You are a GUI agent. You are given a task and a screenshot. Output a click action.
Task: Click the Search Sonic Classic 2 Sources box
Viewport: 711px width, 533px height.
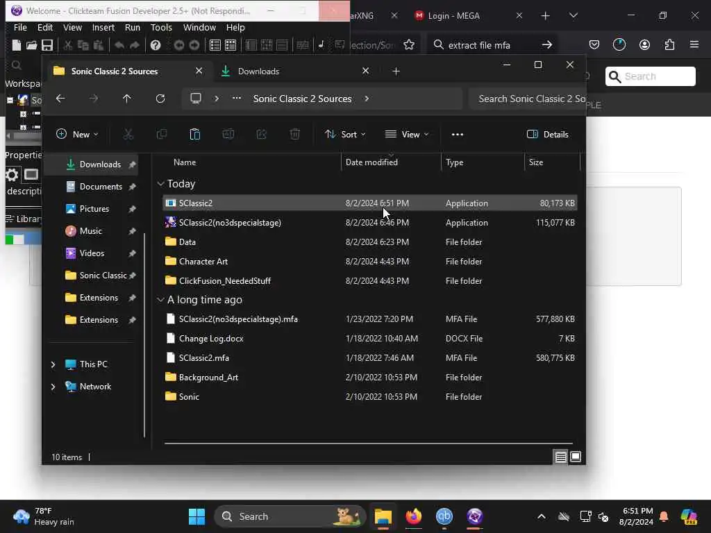tap(527, 99)
